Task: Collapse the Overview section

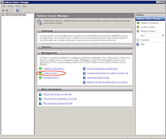Action: coord(39,31)
